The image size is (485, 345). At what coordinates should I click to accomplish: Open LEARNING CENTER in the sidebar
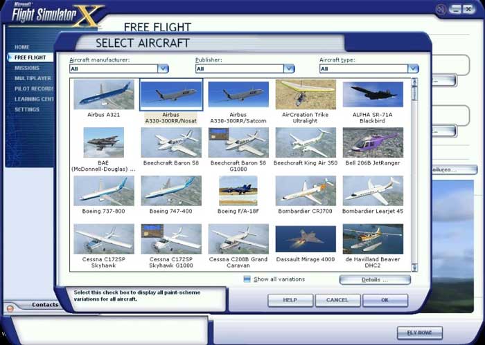coord(34,99)
